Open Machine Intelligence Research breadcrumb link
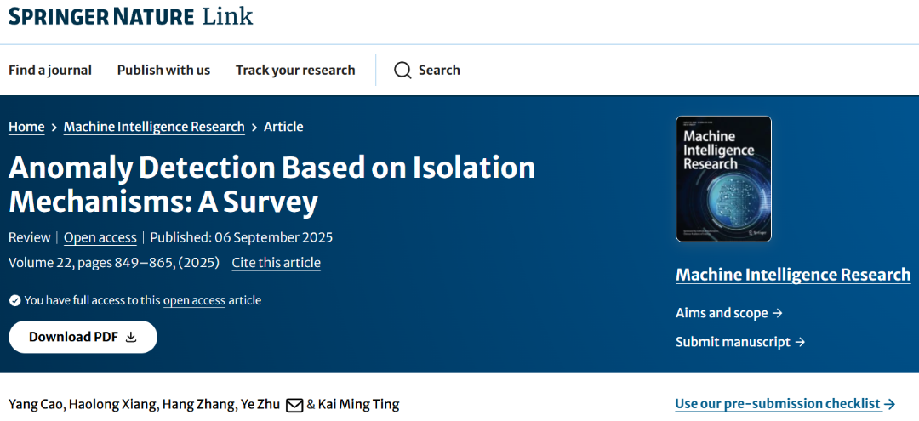 tap(154, 127)
